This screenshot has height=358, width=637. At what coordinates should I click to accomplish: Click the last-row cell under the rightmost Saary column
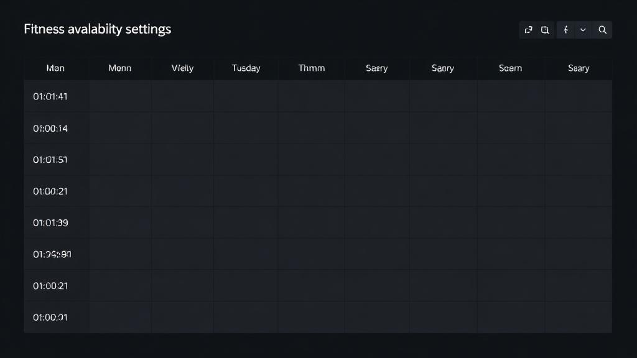578,317
